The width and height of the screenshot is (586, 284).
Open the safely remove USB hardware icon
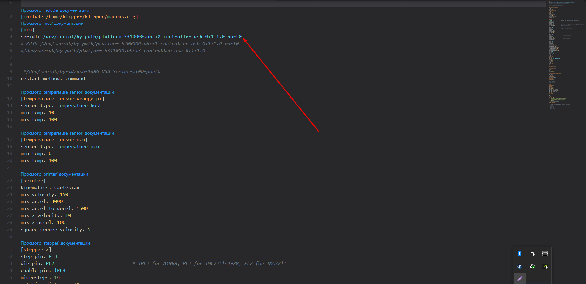click(532, 254)
